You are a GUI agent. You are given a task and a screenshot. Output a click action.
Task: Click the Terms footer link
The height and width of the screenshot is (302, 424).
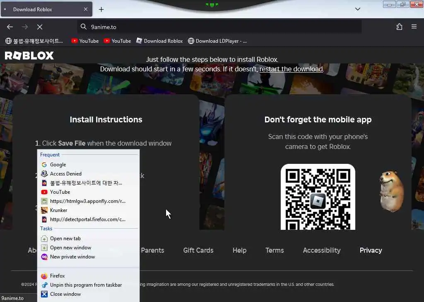275,250
